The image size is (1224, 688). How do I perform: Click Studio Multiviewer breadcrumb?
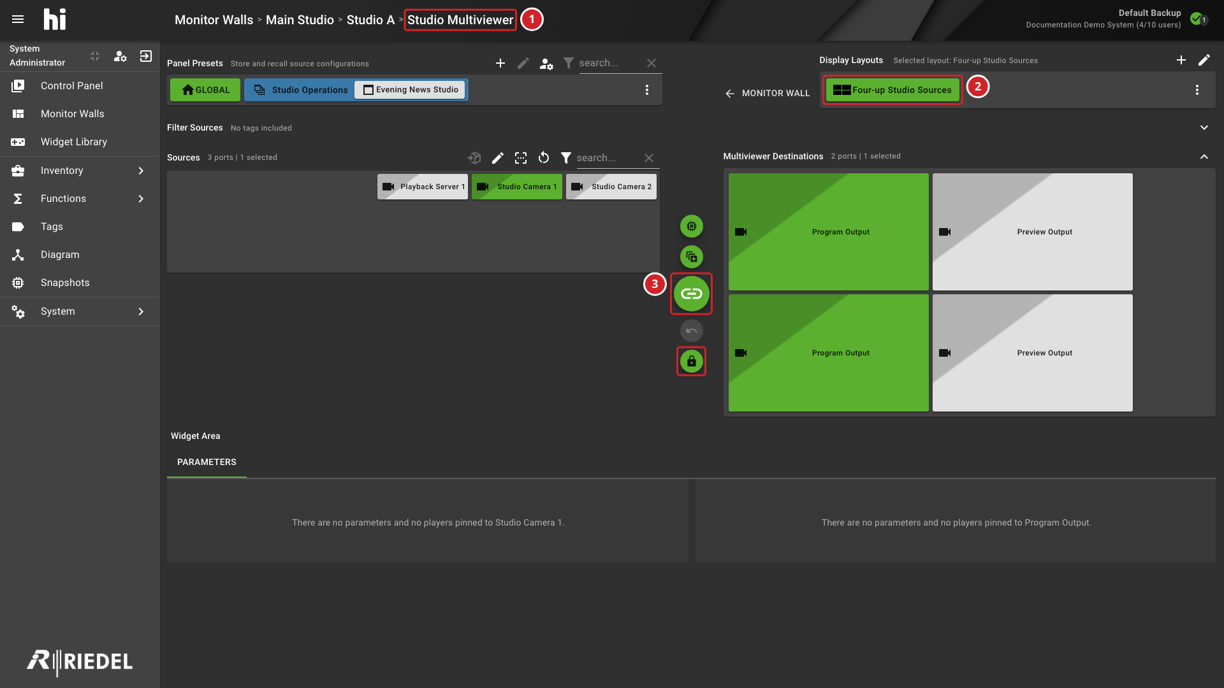[x=460, y=20]
